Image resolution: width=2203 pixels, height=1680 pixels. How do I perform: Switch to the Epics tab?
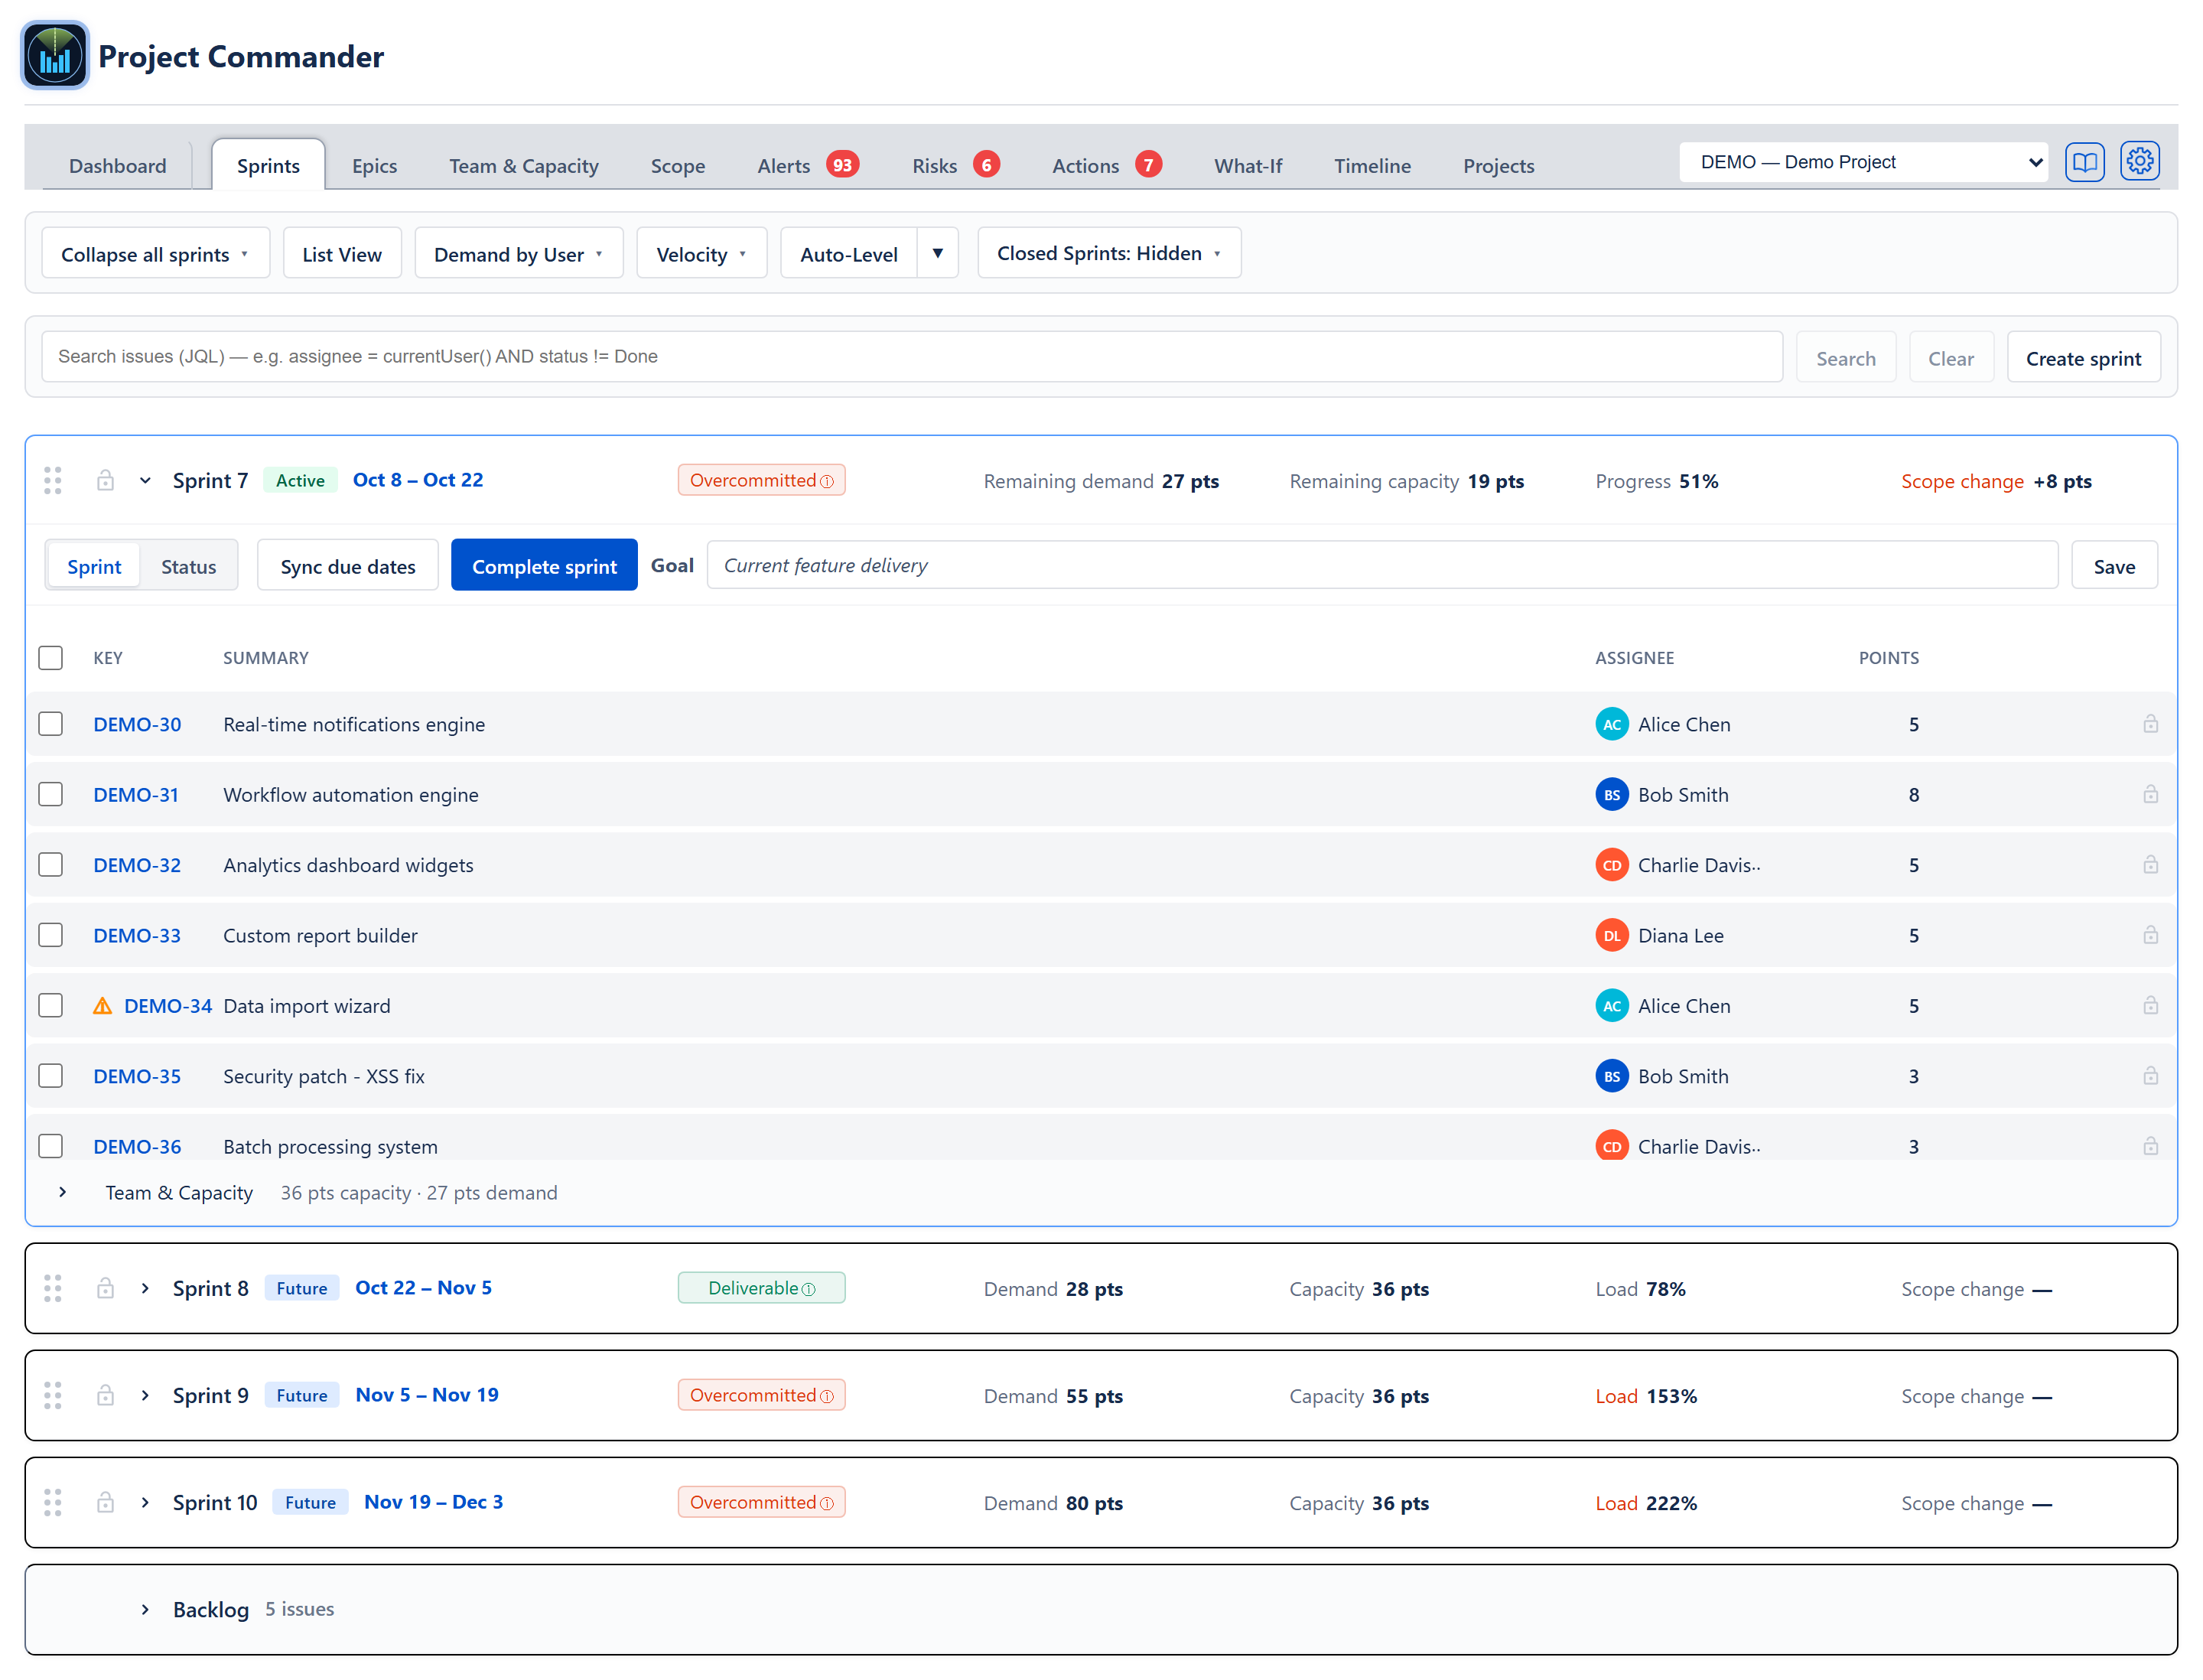(374, 166)
